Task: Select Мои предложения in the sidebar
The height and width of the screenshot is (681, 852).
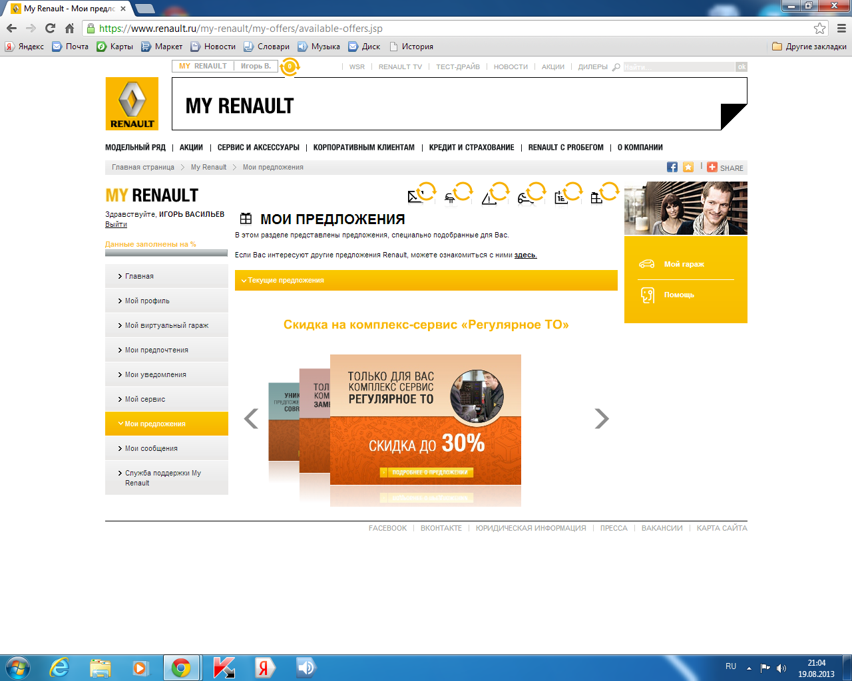Action: coord(166,424)
